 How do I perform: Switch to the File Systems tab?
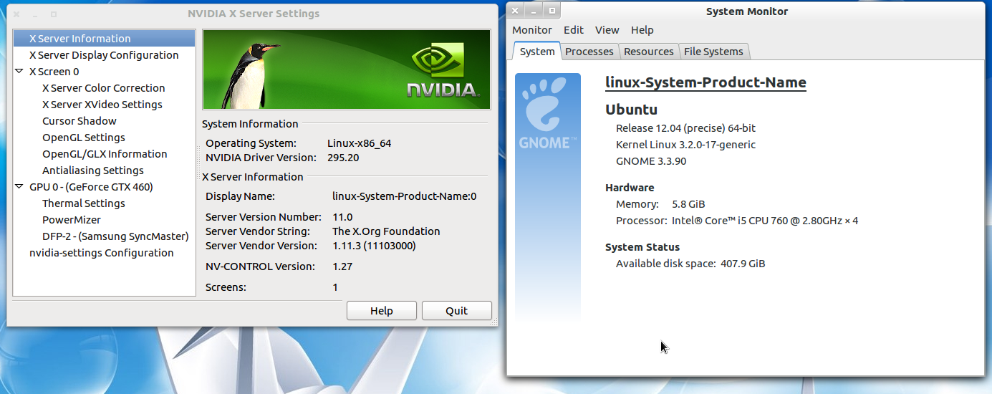pyautogui.click(x=714, y=52)
